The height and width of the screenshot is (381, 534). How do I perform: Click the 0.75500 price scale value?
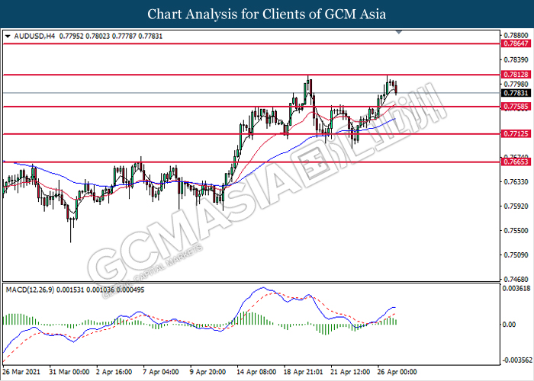pos(516,231)
